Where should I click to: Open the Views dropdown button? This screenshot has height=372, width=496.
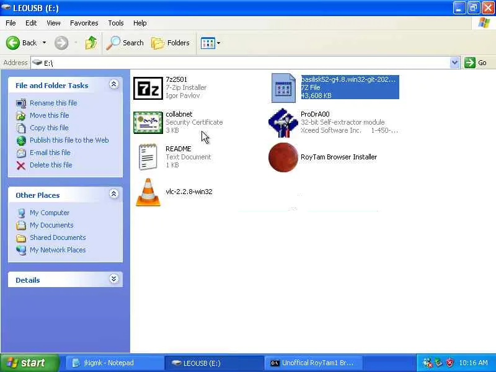(210, 43)
